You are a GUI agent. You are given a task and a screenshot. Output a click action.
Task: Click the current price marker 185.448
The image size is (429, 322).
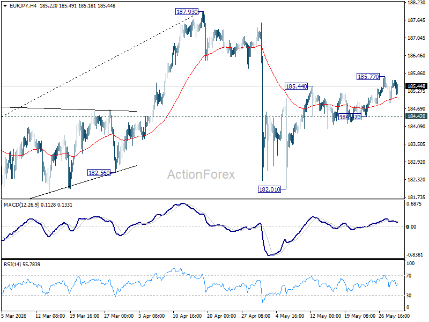(416, 86)
